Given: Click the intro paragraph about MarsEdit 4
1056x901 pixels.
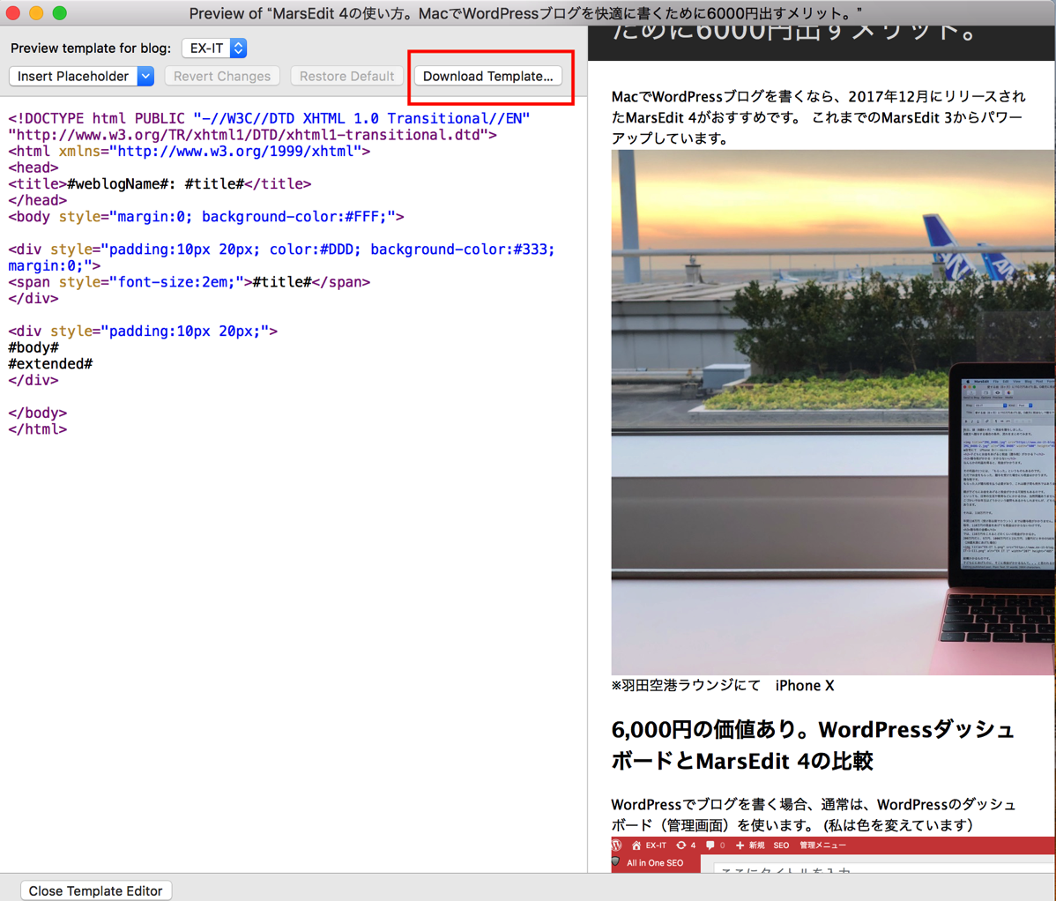Looking at the screenshot, I should tap(818, 117).
